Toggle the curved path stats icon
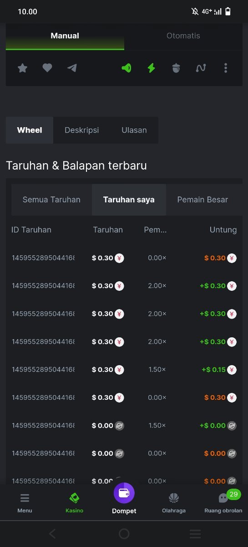 click(201, 68)
